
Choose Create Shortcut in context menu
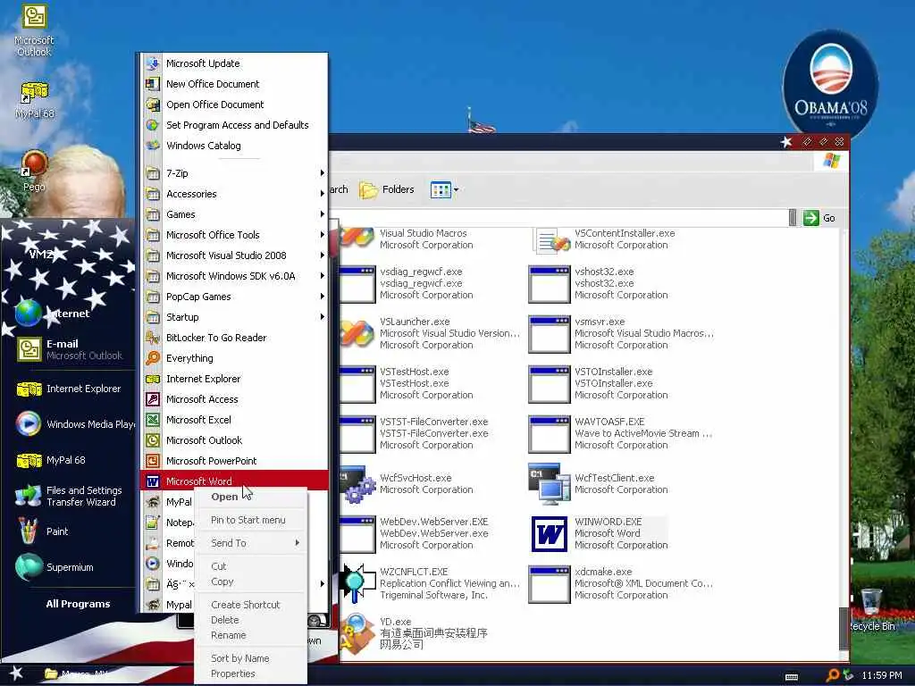pyautogui.click(x=250, y=605)
